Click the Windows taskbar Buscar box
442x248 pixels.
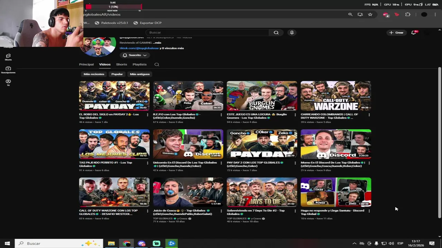pyautogui.click(x=59, y=244)
